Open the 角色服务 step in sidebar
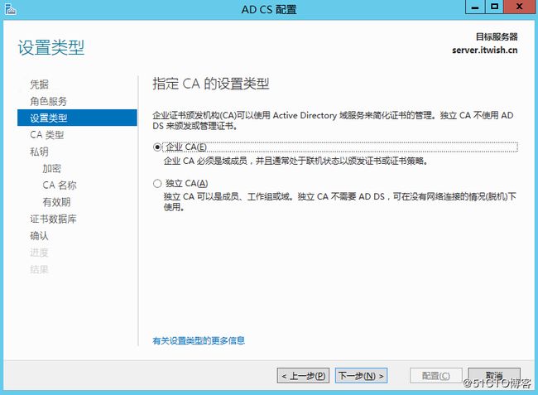538x395 pixels. 48,101
